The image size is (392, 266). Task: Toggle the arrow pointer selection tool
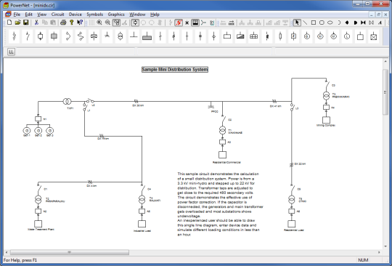tap(297, 23)
